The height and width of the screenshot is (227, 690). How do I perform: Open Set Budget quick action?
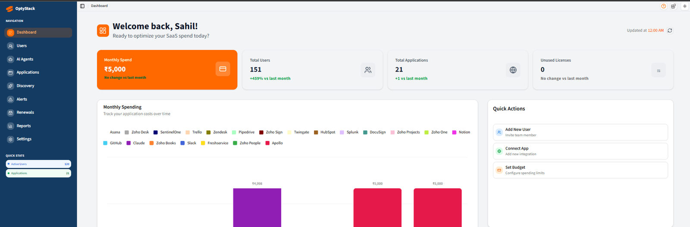(x=580, y=170)
